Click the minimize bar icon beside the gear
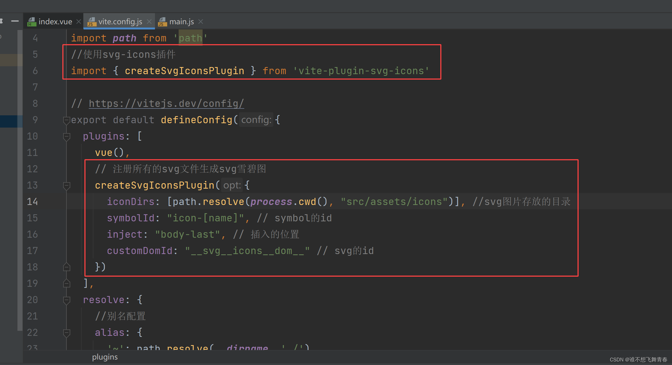This screenshot has width=672, height=365. coord(15,21)
